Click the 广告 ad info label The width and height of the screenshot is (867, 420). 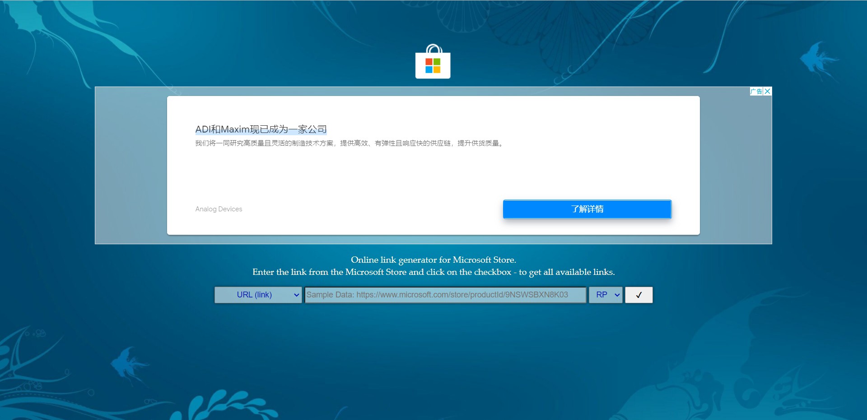tap(756, 91)
